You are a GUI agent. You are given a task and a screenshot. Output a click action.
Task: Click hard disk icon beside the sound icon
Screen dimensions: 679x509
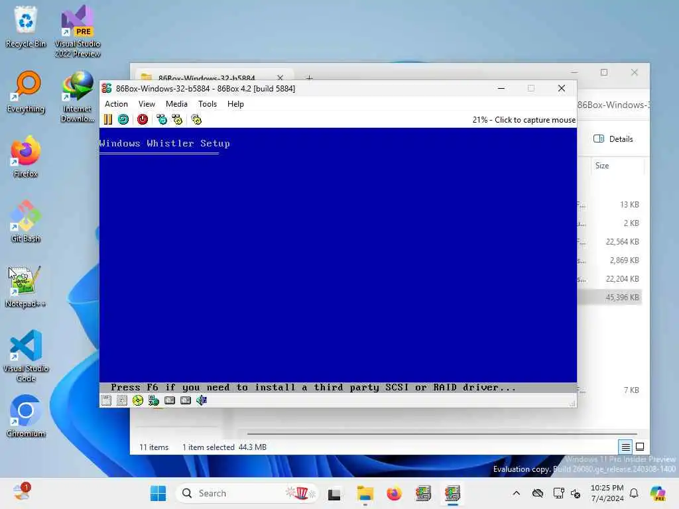click(186, 400)
